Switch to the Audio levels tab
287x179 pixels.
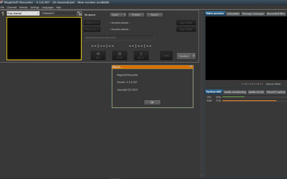point(256,92)
